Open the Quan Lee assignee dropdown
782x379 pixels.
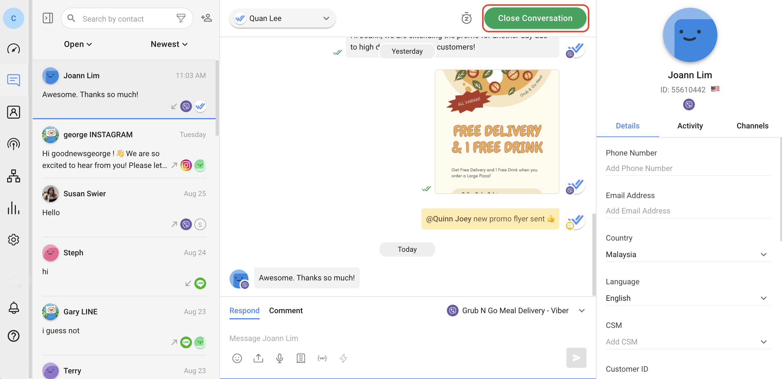pos(282,19)
